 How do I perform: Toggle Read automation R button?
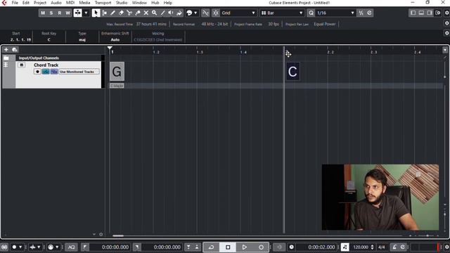point(59,13)
